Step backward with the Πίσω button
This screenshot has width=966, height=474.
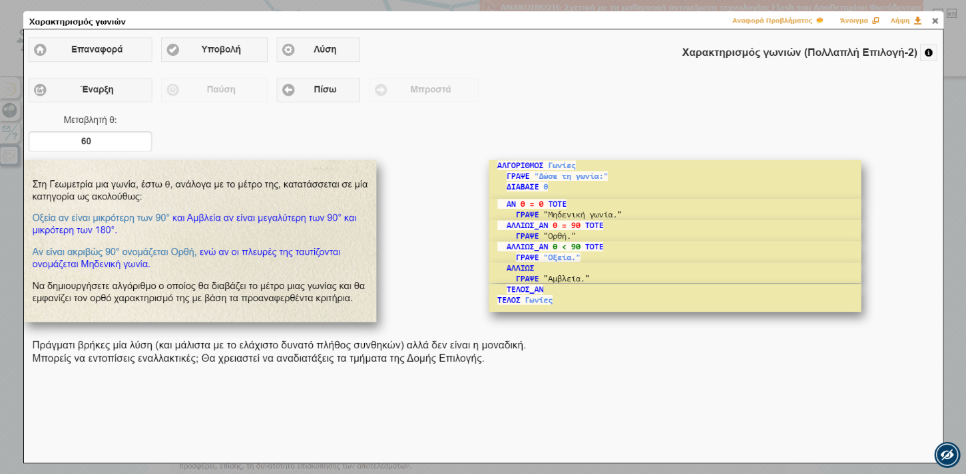tap(318, 90)
